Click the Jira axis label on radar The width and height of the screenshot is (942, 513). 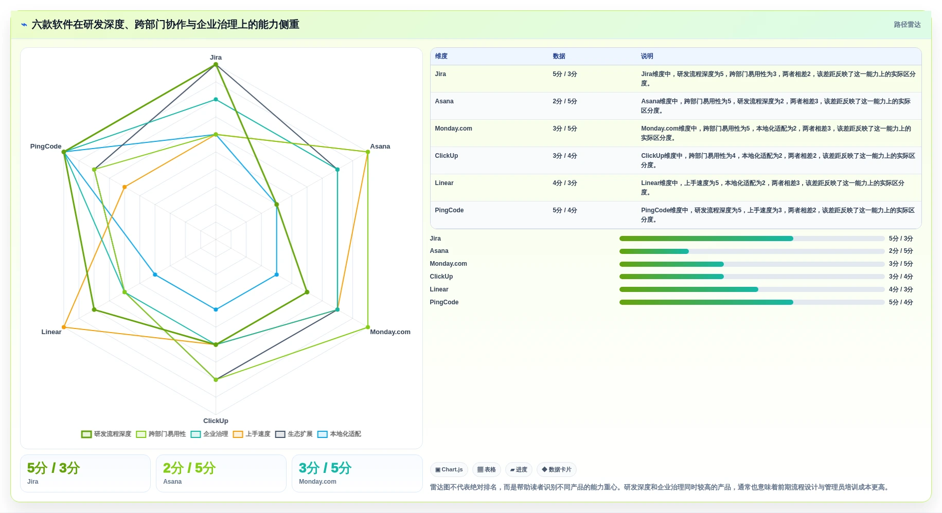pyautogui.click(x=216, y=58)
